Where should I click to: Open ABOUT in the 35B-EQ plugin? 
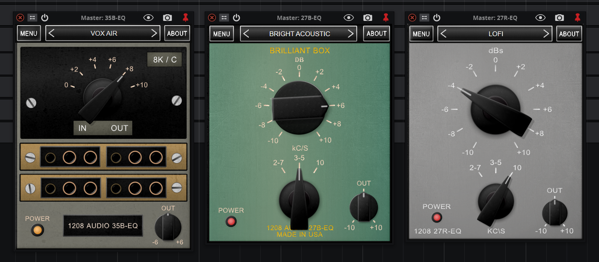click(177, 33)
